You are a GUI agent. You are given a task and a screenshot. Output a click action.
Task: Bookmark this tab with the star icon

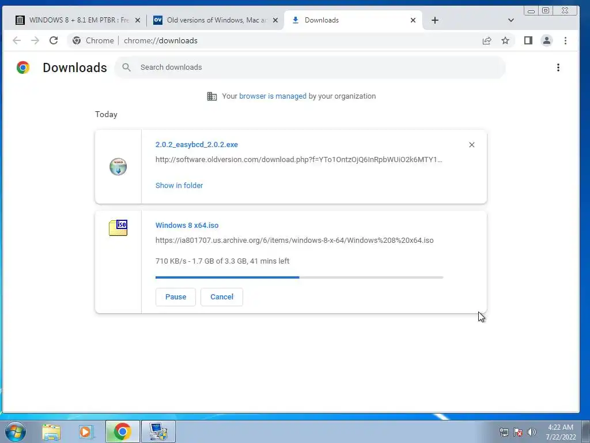point(505,41)
